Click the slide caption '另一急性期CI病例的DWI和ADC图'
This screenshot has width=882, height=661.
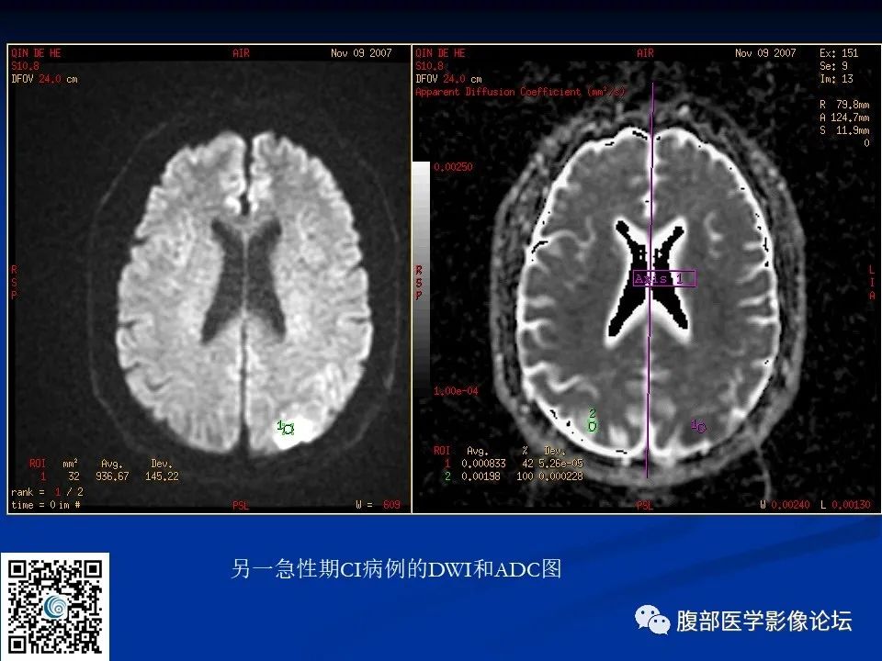point(396,569)
